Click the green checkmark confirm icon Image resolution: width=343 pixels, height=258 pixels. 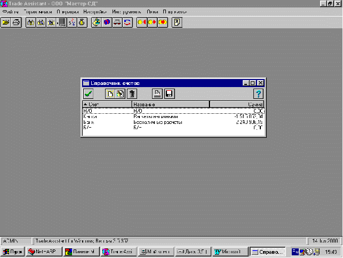[89, 94]
